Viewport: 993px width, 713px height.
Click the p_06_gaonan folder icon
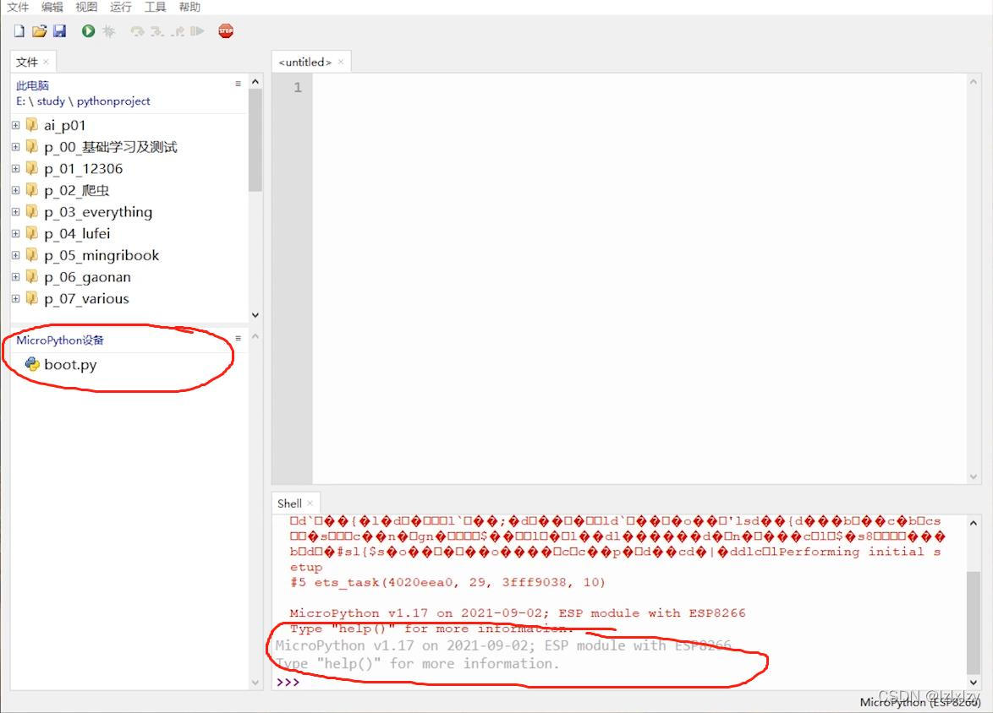(31, 276)
